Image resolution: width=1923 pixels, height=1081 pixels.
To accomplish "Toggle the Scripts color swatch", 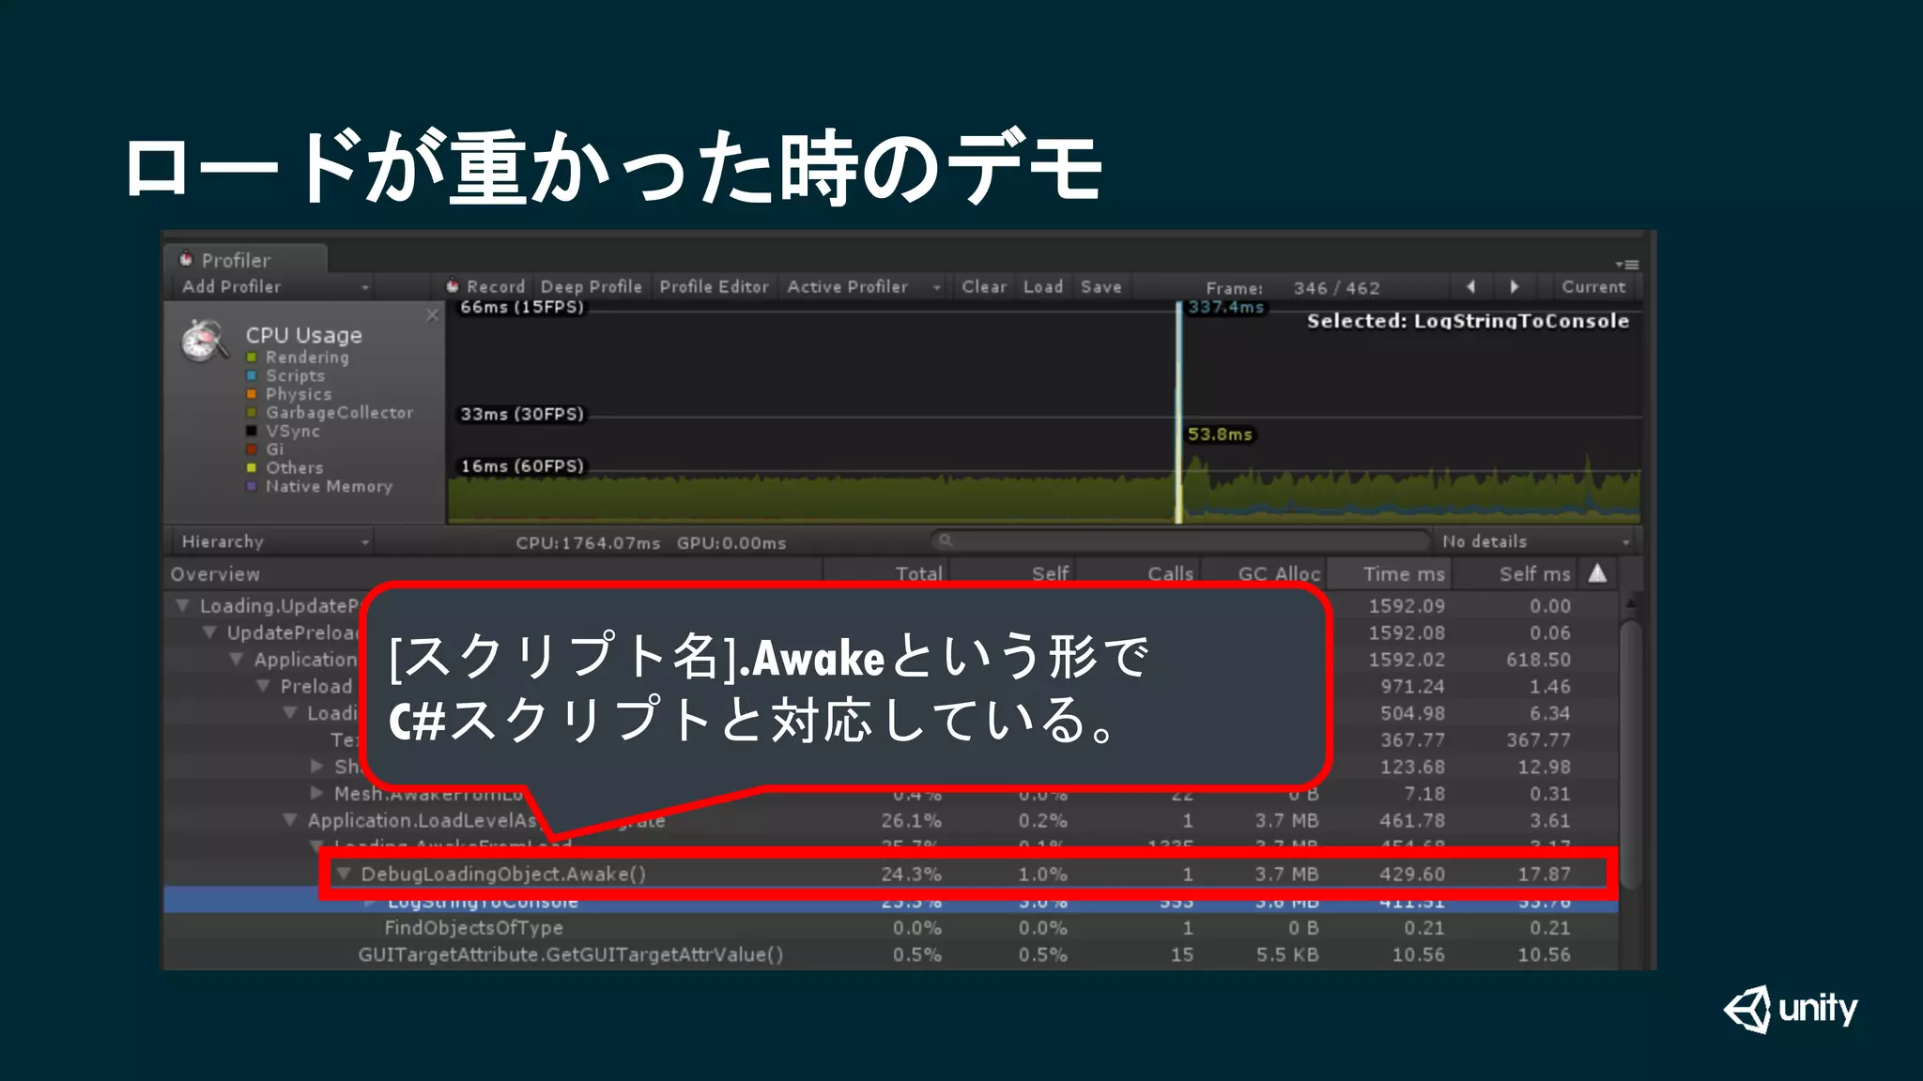I will pos(252,375).
